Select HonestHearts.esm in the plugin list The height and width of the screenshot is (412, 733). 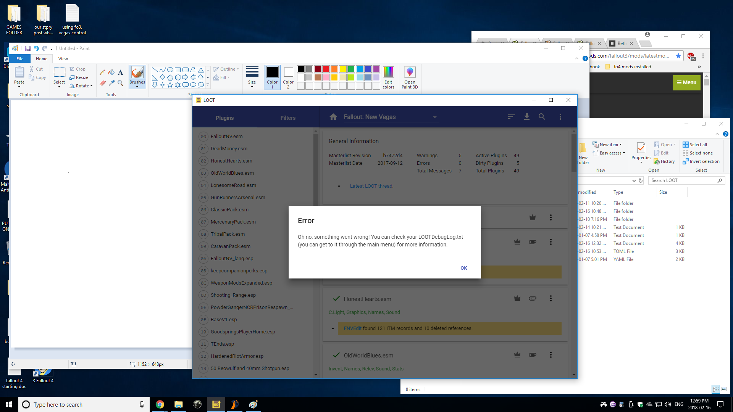231,161
